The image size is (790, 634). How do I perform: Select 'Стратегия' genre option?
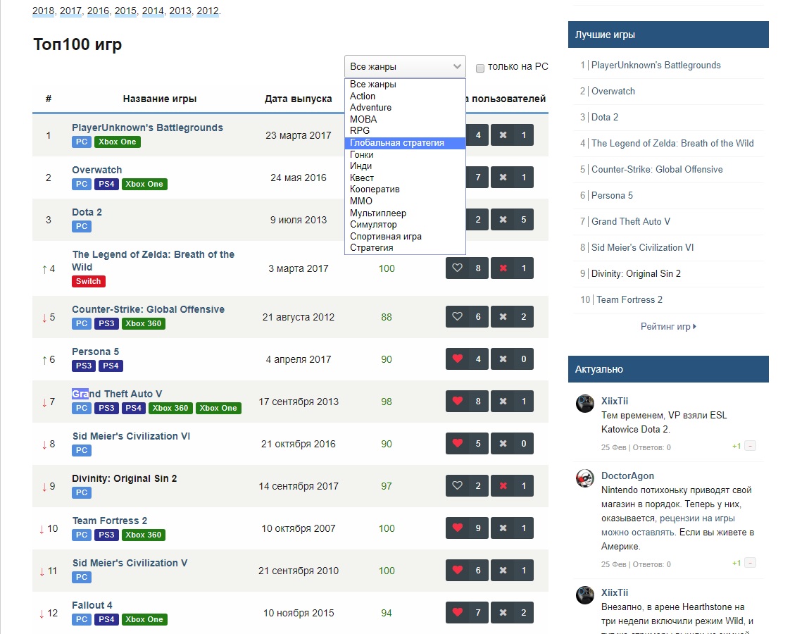(405, 247)
